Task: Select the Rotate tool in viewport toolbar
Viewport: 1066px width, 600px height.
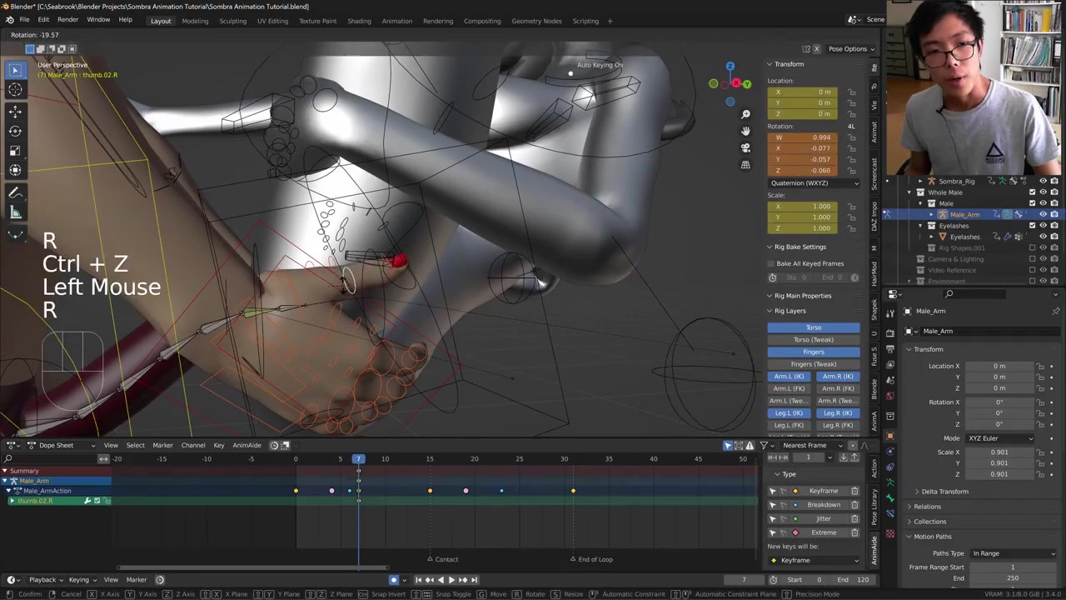Action: click(15, 131)
